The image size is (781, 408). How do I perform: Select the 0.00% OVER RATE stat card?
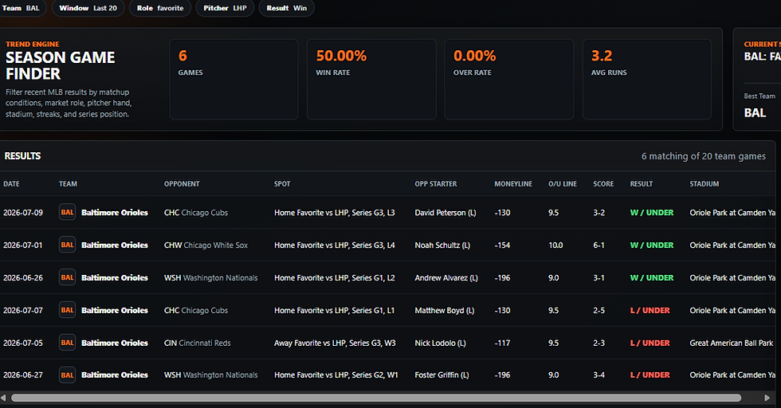[509, 79]
